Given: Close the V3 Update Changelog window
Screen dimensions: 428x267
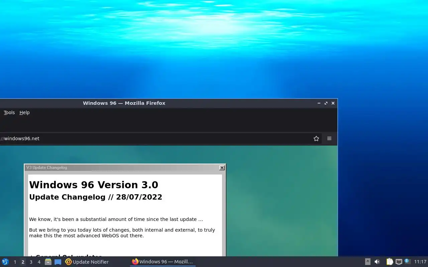Looking at the screenshot, I should point(222,168).
